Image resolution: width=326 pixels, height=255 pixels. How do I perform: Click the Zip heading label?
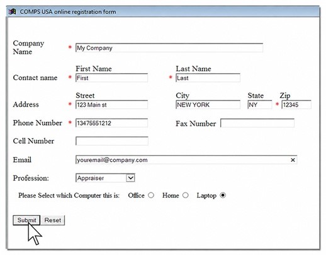pyautogui.click(x=285, y=96)
